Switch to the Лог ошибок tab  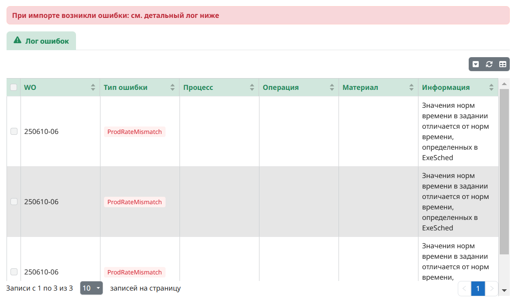[41, 41]
